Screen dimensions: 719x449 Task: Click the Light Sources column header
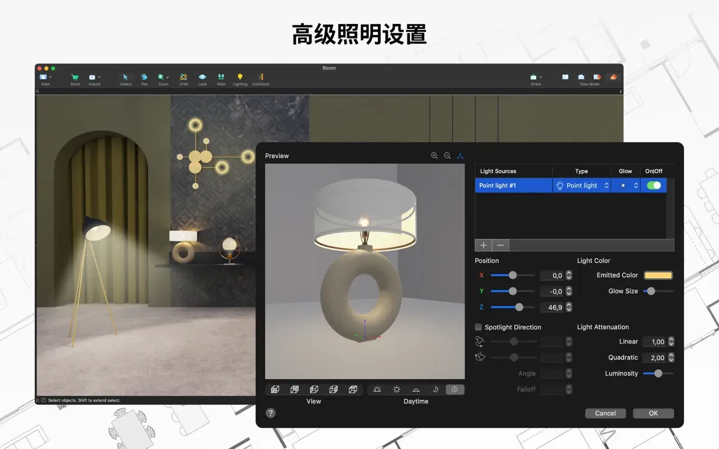[x=513, y=171]
